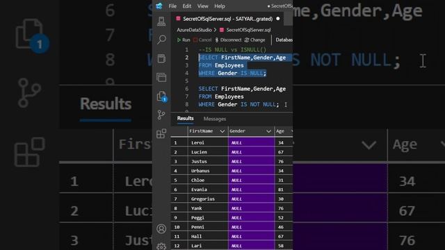Click the unsaved dot on SecretOfSqlServer.sql tab
This screenshot has height=250, width=445.
click(x=278, y=19)
